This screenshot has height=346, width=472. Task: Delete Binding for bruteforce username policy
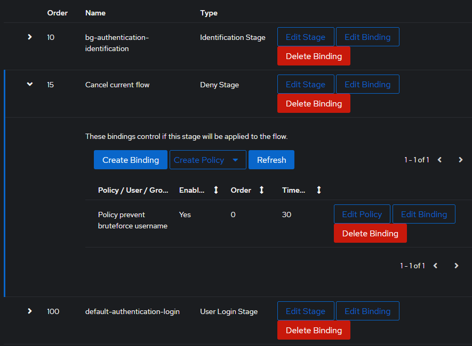pos(370,233)
